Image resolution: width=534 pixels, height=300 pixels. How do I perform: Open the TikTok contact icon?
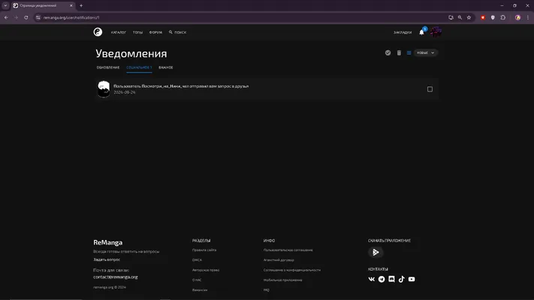(402, 279)
